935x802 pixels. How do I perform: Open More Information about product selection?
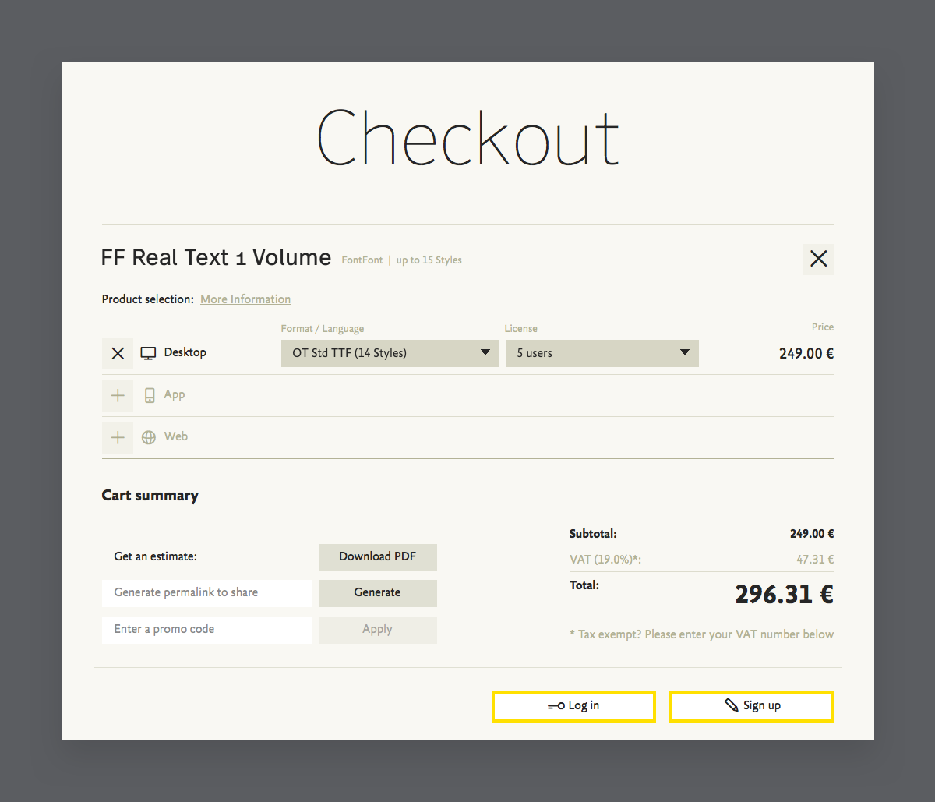(x=245, y=299)
